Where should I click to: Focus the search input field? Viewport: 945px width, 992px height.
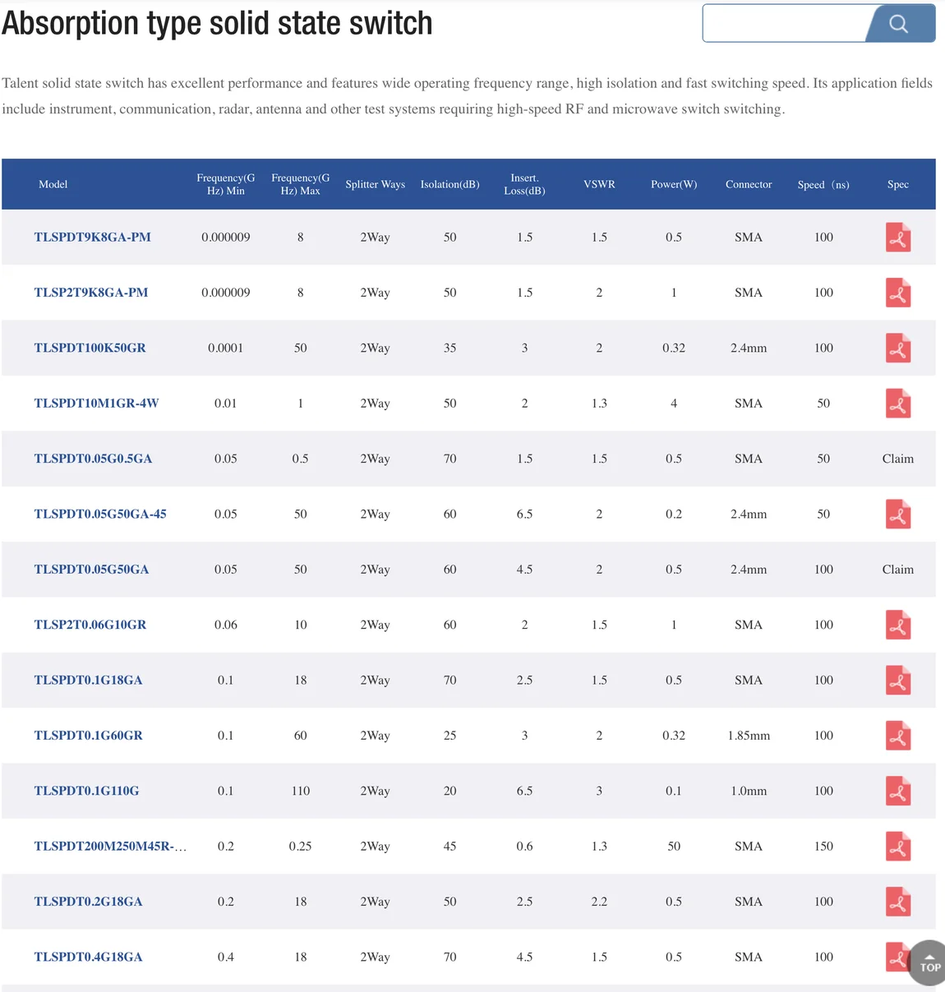(x=785, y=23)
